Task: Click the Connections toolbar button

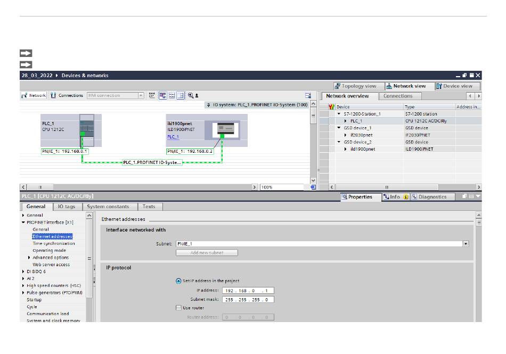Action: pyautogui.click(x=67, y=95)
